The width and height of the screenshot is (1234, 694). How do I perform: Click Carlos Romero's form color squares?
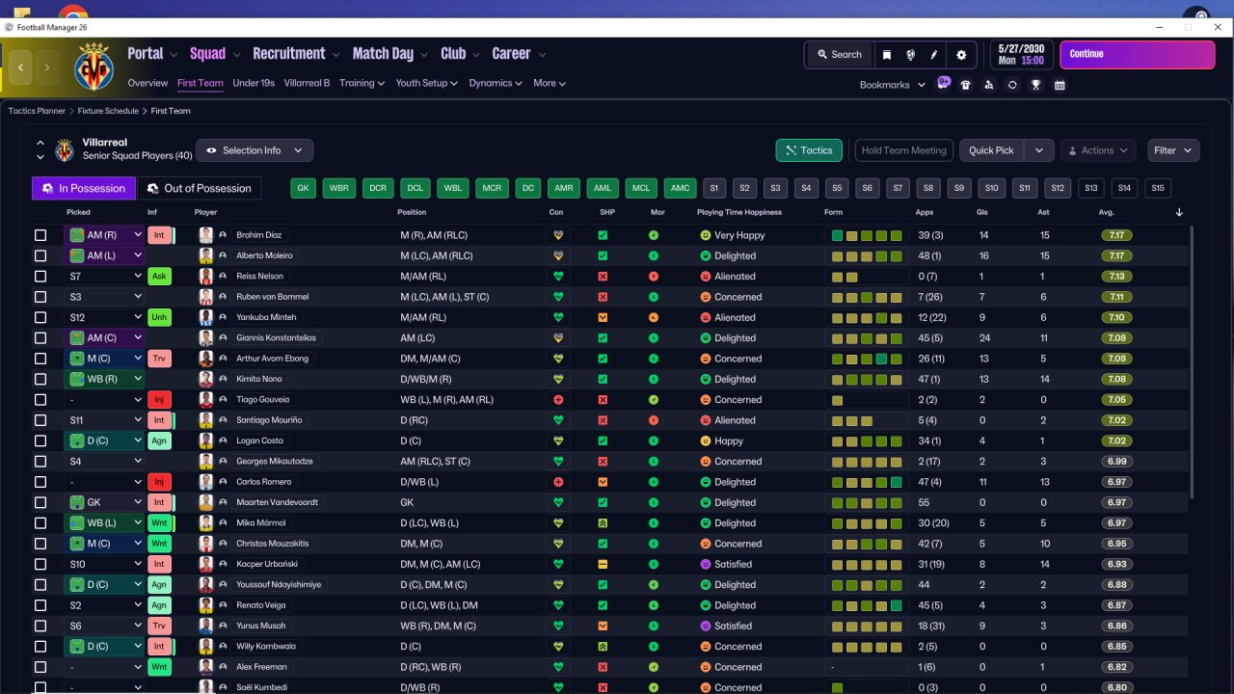click(x=867, y=482)
